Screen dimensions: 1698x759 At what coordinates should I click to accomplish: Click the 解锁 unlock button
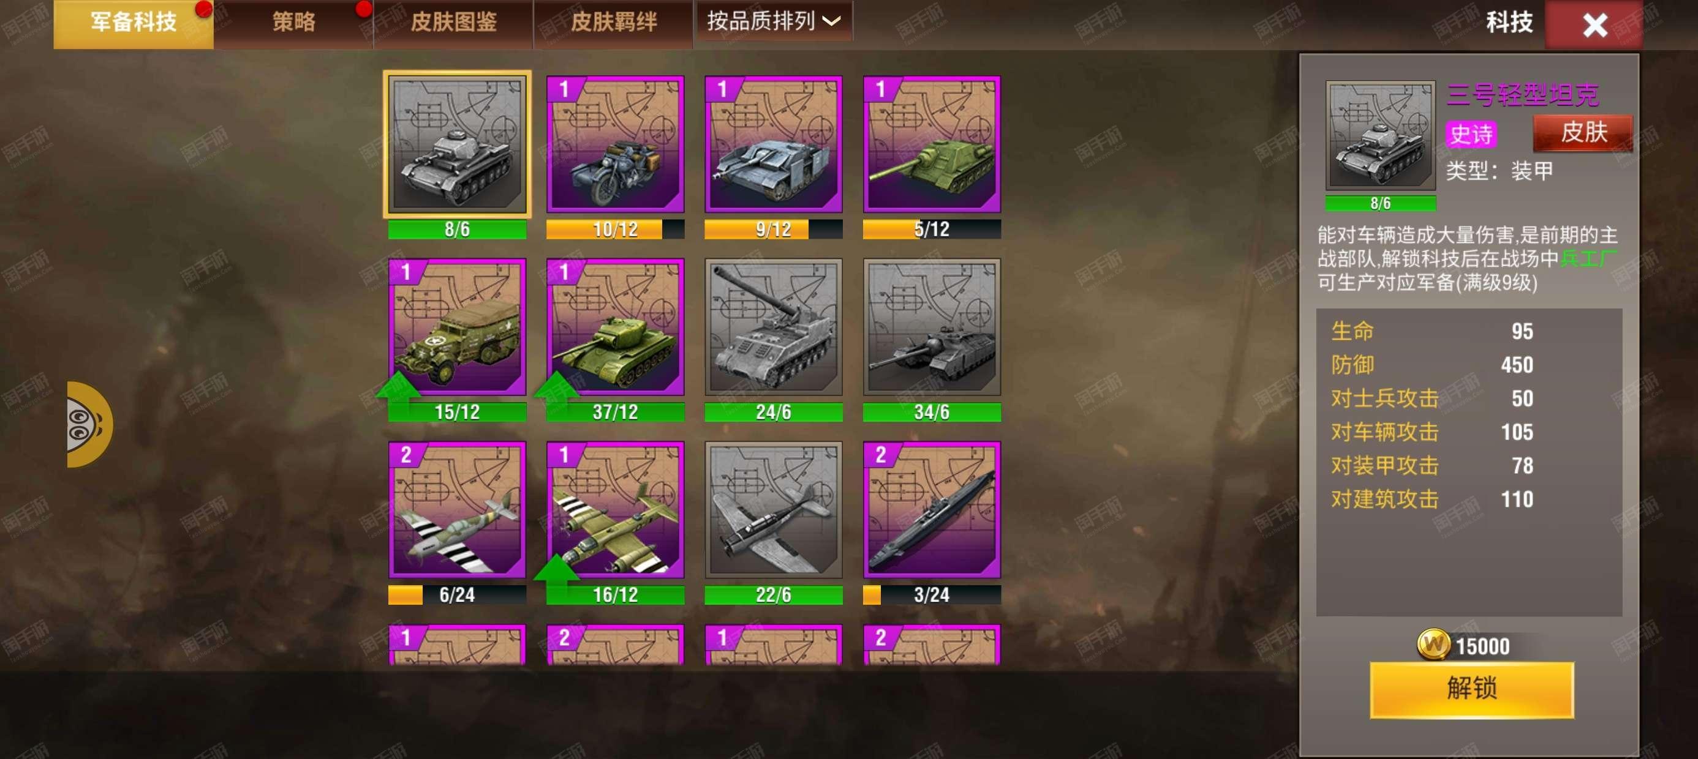click(1471, 689)
